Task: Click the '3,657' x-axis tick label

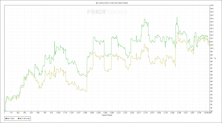Action: click(193, 113)
